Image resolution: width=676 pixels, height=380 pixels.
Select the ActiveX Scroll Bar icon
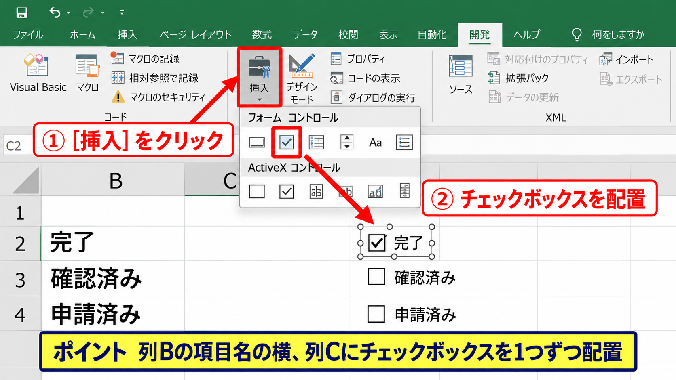click(404, 191)
